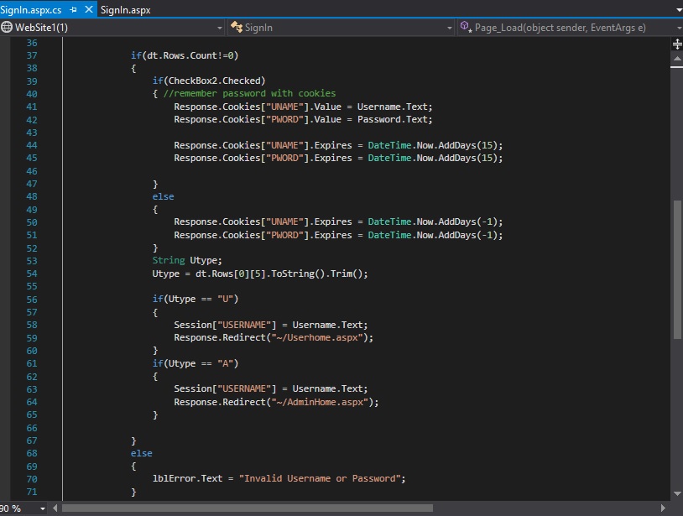Click the horizontal scrollbar right arrow
Screen dimensions: 683x516
(663, 508)
